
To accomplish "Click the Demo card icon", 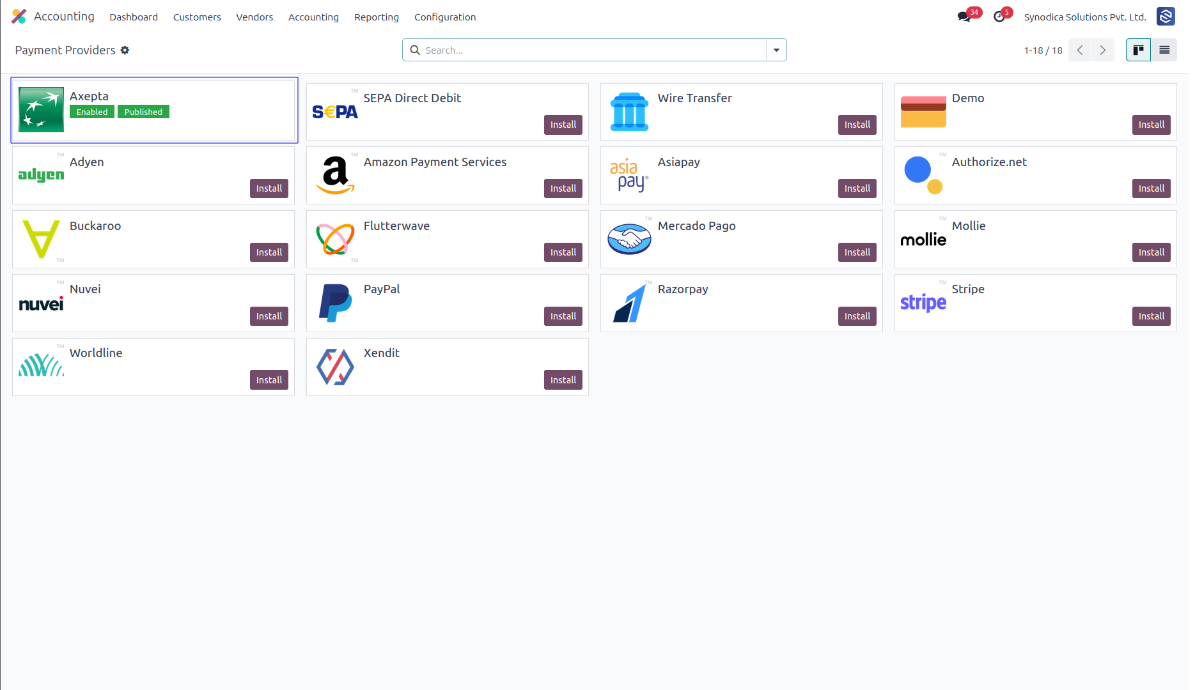I will click(923, 112).
